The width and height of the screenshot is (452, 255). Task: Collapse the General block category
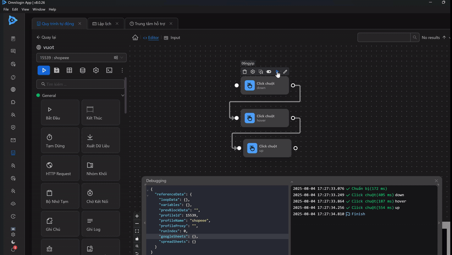click(123, 95)
